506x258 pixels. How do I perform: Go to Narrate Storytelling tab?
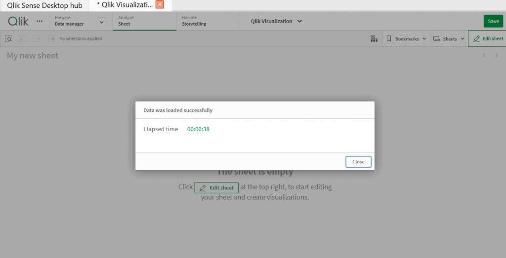pos(208,21)
